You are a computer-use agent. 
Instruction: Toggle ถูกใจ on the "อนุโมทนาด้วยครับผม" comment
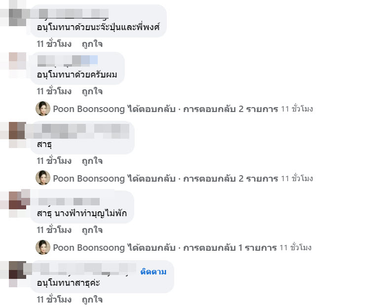click(x=92, y=91)
